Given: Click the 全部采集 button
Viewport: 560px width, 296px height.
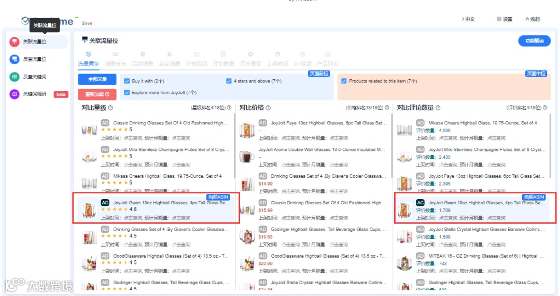Looking at the screenshot, I should tap(97, 79).
